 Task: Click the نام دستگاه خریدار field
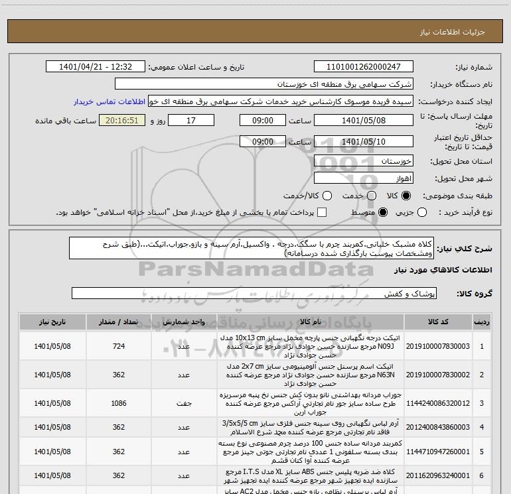(263, 85)
